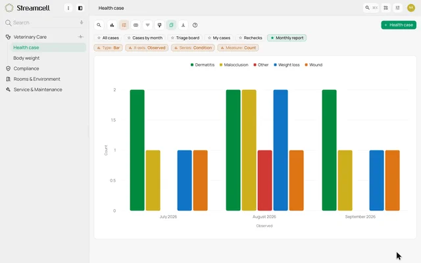Open the help question mark icon
The image size is (421, 263).
[195, 25]
